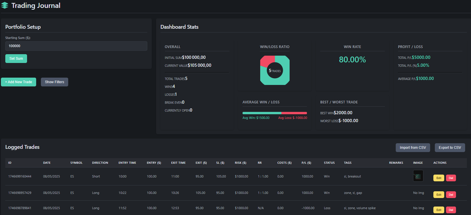Delete the Long trade entered at 10:22
The width and height of the screenshot is (471, 215).
451,195
